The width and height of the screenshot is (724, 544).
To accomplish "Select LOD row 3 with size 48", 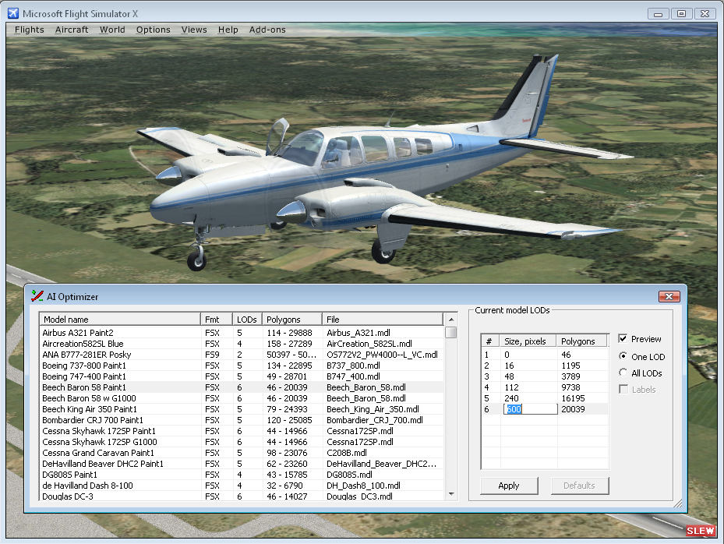I will coord(545,376).
